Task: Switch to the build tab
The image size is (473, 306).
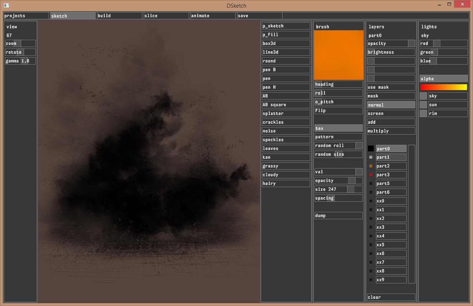Action: pyautogui.click(x=119, y=16)
